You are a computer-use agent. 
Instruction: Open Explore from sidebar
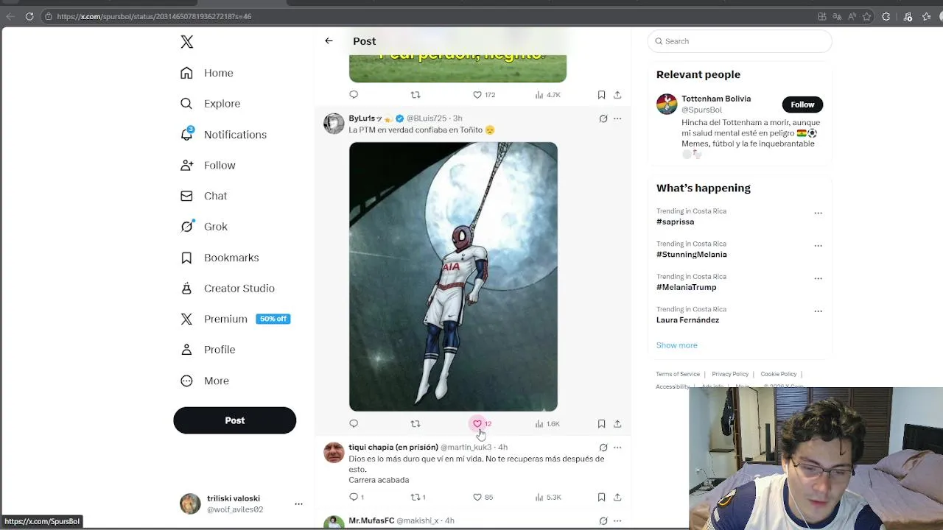(211, 104)
